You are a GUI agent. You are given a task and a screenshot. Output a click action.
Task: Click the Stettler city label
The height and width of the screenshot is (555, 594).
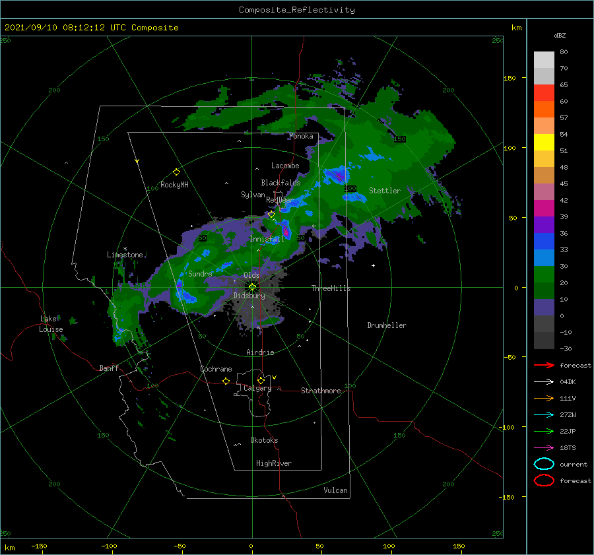click(385, 191)
